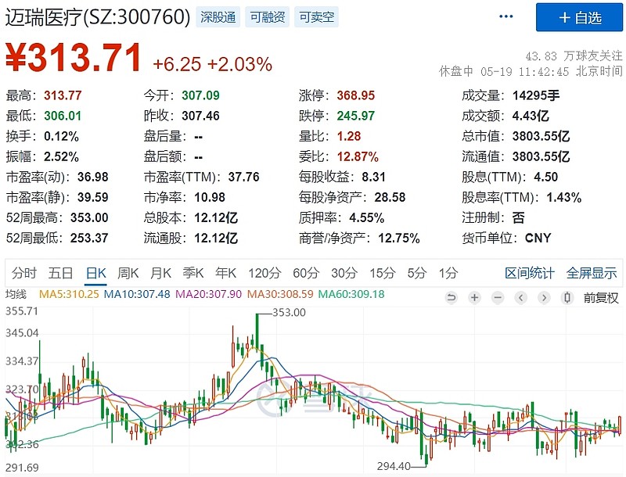Click the MA30:308.59 moving average label

(280, 294)
